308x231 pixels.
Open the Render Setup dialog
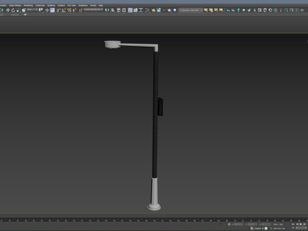click(153, 10)
